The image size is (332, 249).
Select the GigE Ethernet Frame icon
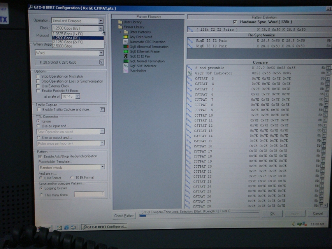(126, 51)
